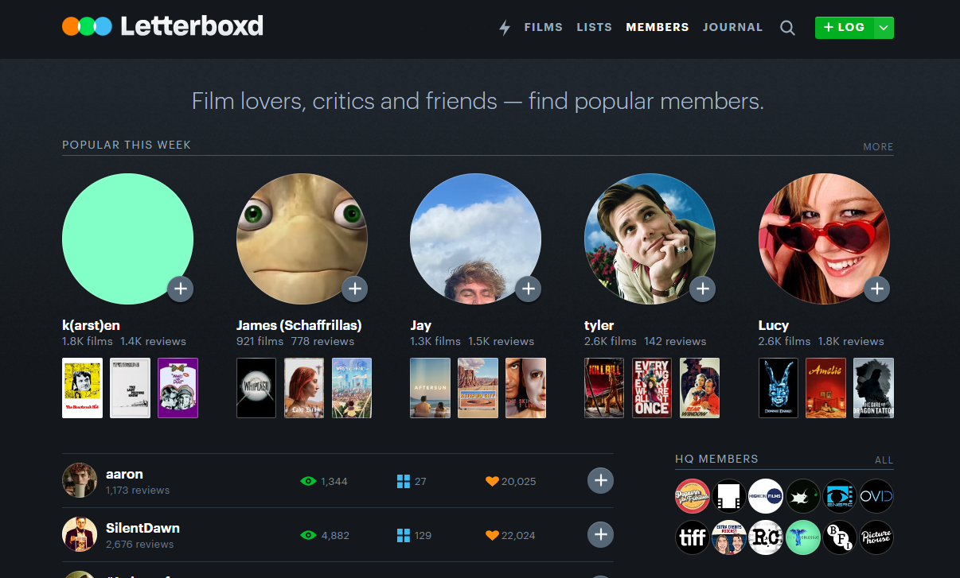Follow SilentDawn using the plus button
Viewport: 960px width, 578px height.
[600, 534]
